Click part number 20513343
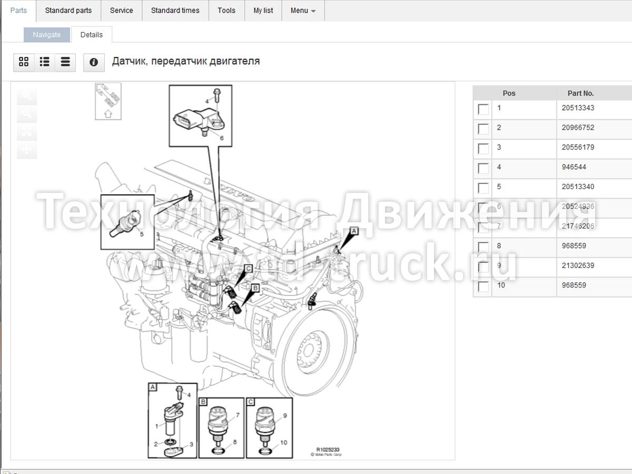Image resolution: width=632 pixels, height=474 pixels. pyautogui.click(x=578, y=108)
